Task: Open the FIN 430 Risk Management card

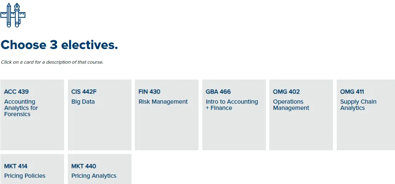Action: 166,115
